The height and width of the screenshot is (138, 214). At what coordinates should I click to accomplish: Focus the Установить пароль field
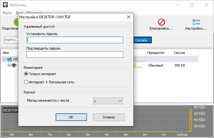75,40
